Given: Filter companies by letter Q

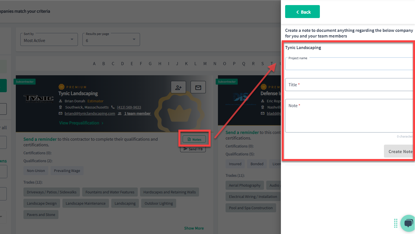Looking at the screenshot, I should (x=244, y=64).
